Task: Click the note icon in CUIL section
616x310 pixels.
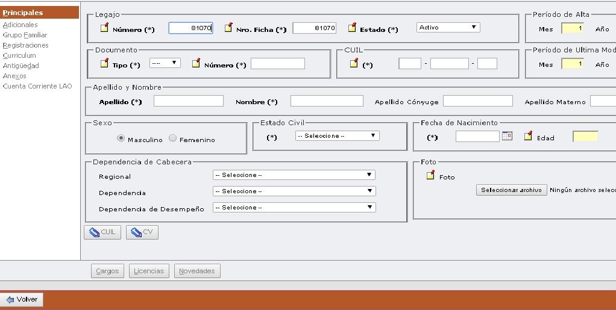Action: pyautogui.click(x=354, y=63)
